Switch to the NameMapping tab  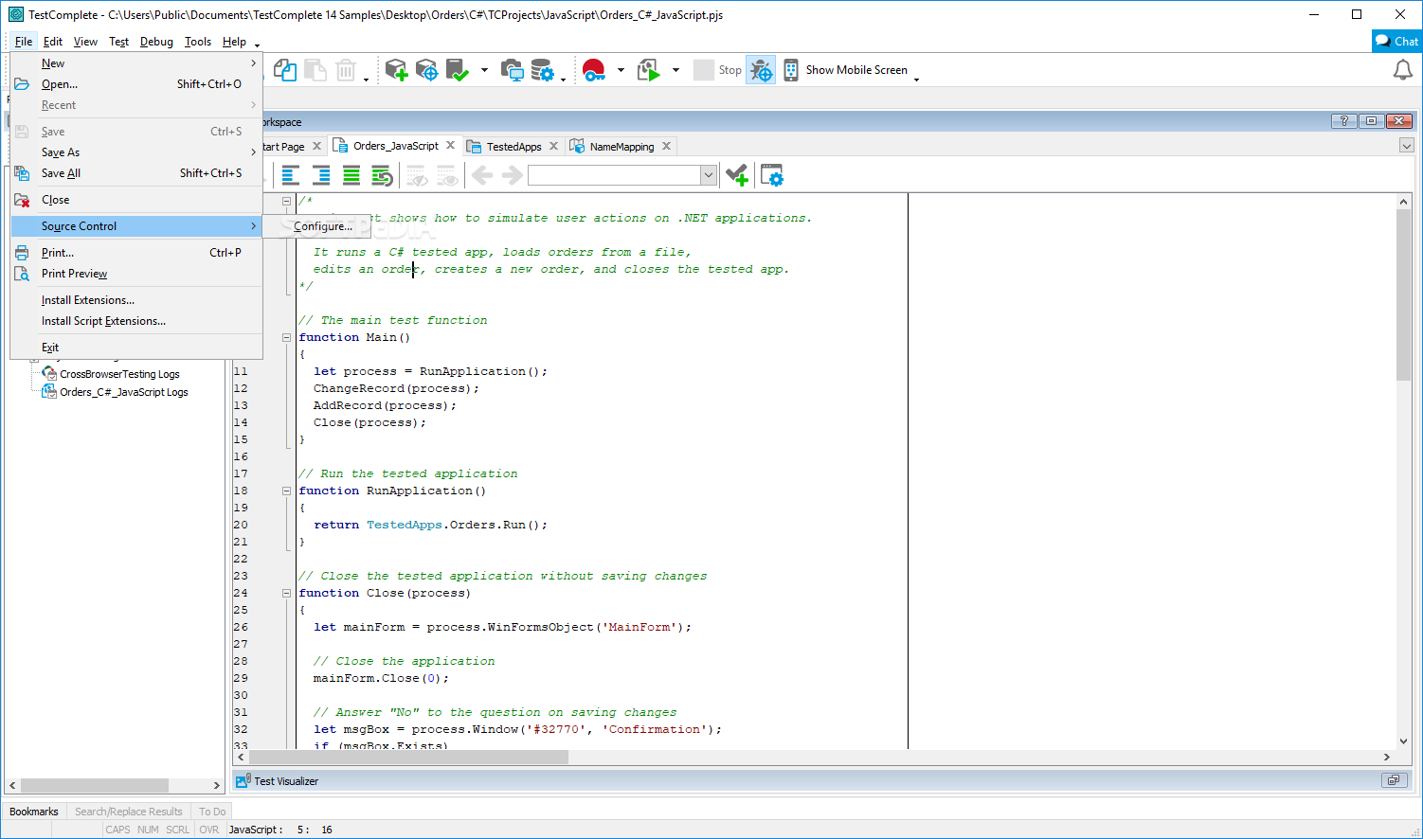point(621,147)
